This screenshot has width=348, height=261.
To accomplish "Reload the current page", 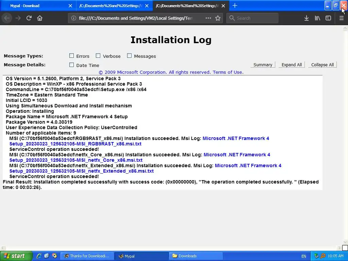I will coord(29,18).
